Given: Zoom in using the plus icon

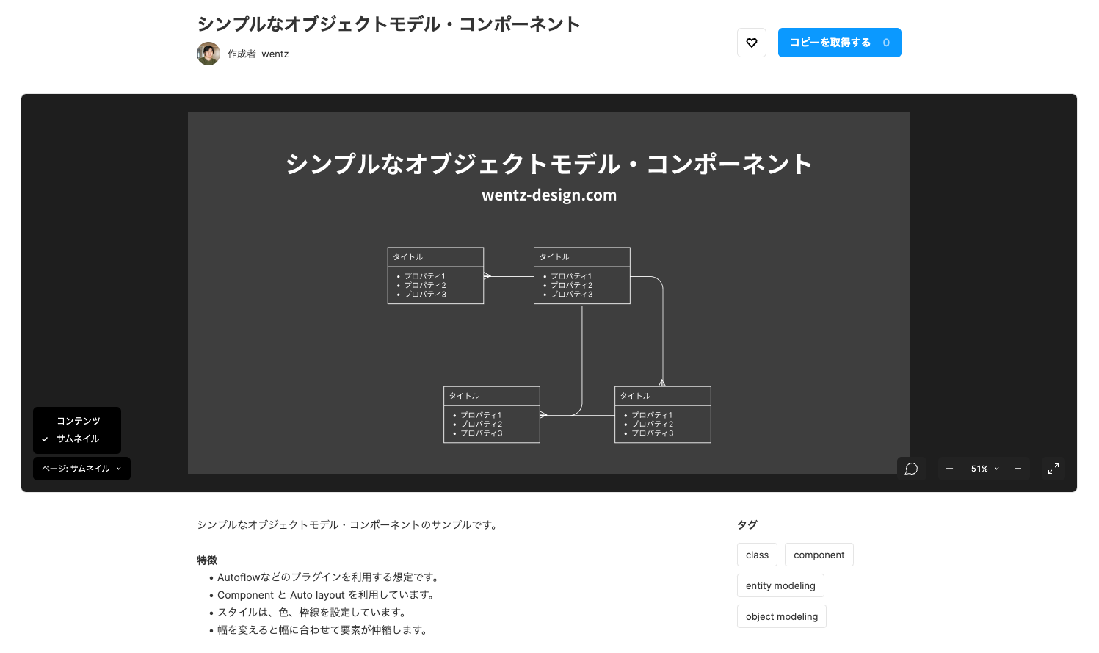Looking at the screenshot, I should (1018, 468).
